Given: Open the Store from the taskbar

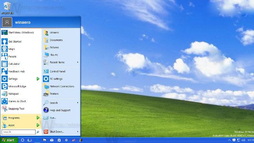Looking at the screenshot, I should [x=59, y=140].
